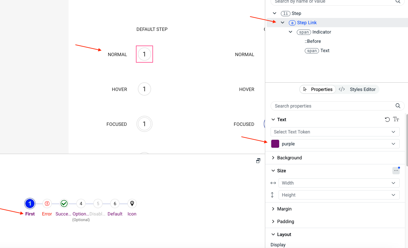Expand the Background properties section
Image resolution: width=408 pixels, height=248 pixels.
pyautogui.click(x=273, y=158)
